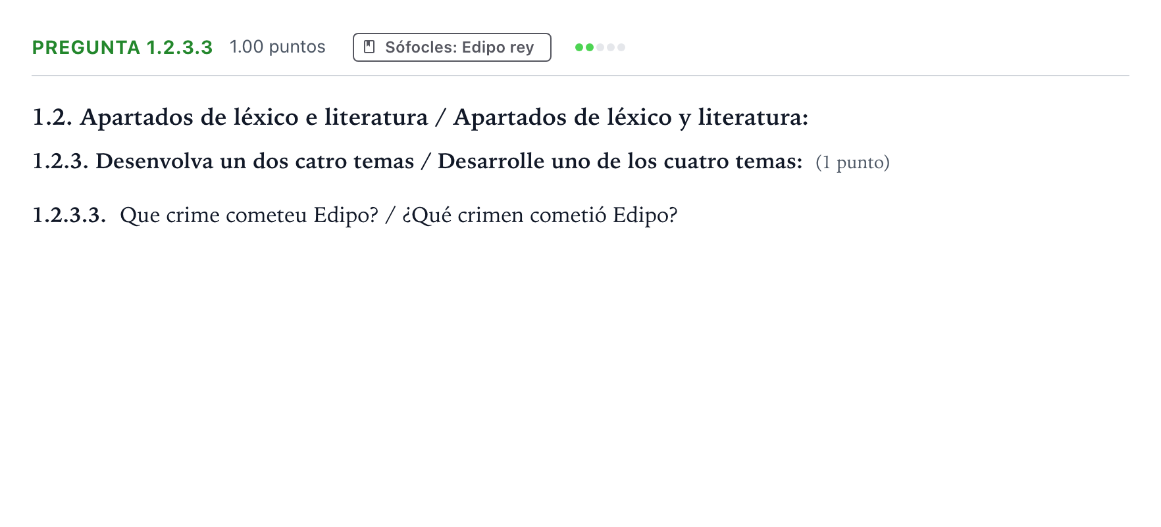Viewport: 1161px width, 527px height.
Task: Click the (1 punto) annotation
Action: pos(852,162)
